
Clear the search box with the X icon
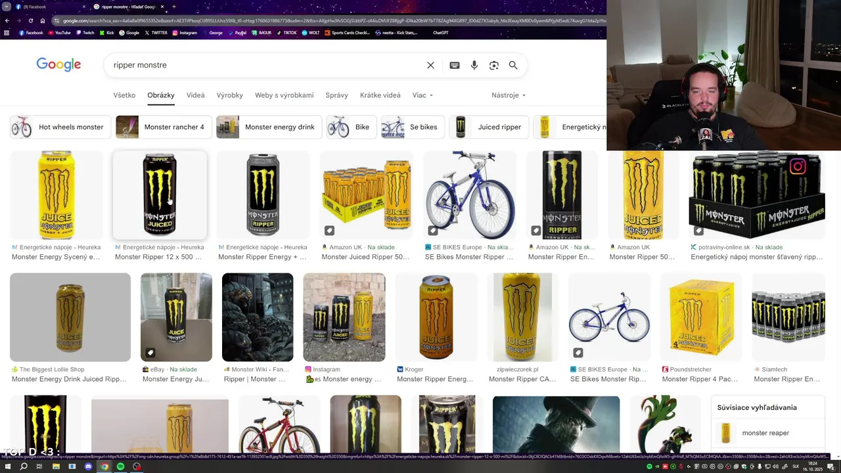430,65
